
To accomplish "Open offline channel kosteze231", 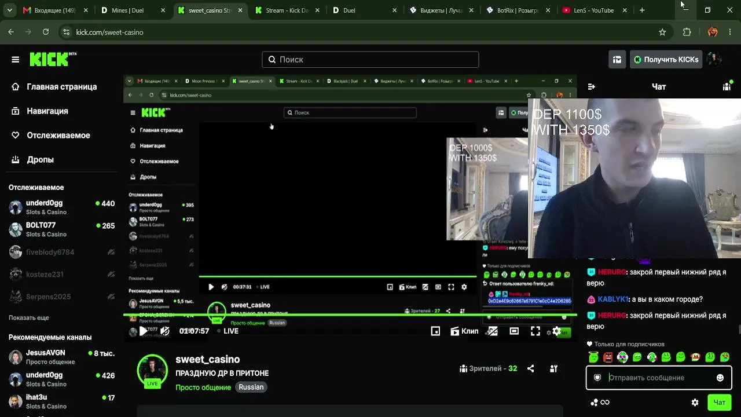I will pyautogui.click(x=61, y=275).
